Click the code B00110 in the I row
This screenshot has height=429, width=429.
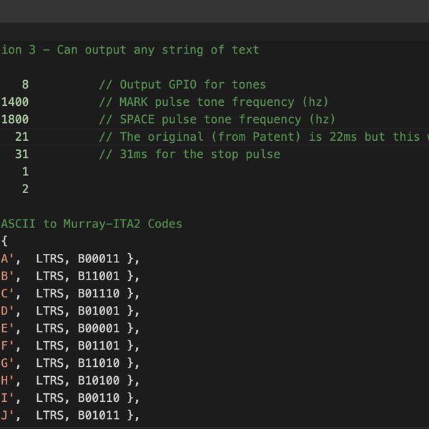point(99,398)
